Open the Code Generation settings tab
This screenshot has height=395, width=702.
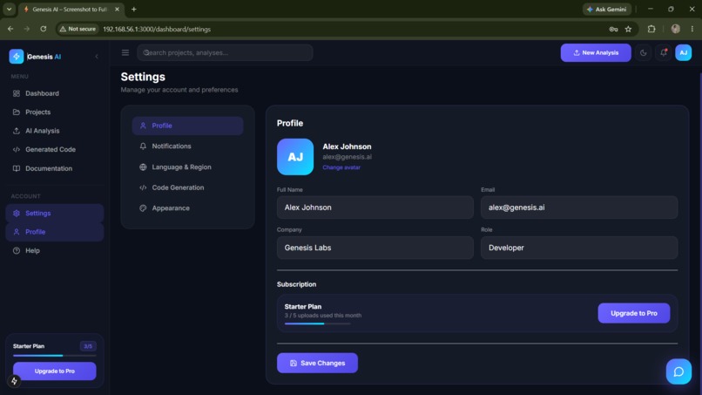(187, 187)
